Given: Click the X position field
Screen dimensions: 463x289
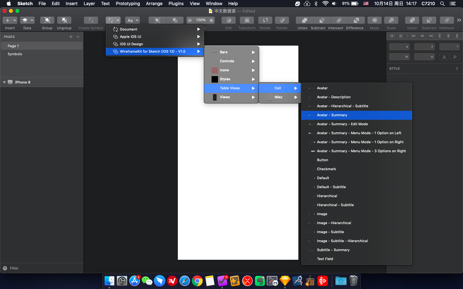Looking at the screenshot, I should tap(400, 47).
